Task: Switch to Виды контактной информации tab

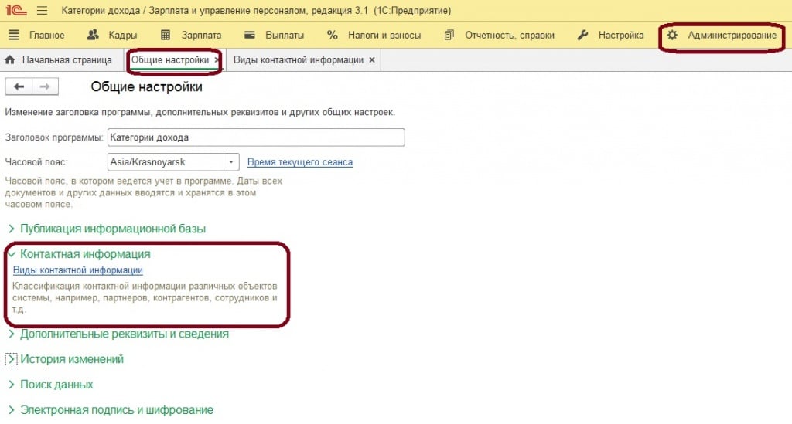Action: (x=298, y=59)
